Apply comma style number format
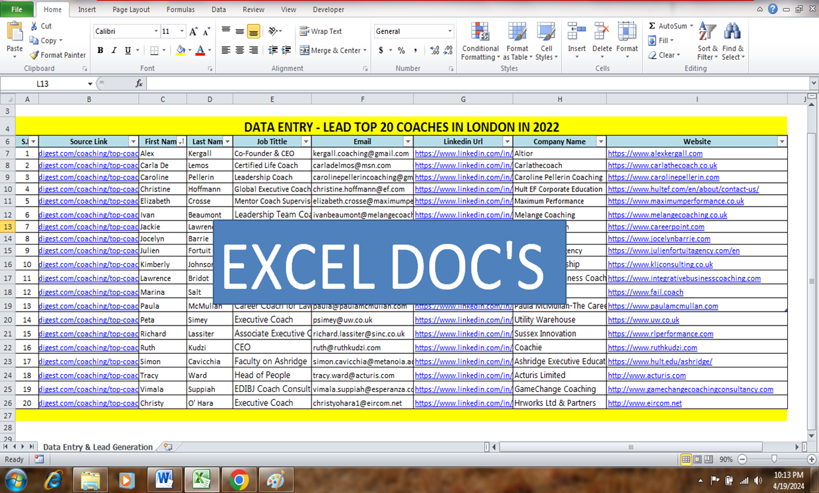The width and height of the screenshot is (819, 493). (x=416, y=50)
